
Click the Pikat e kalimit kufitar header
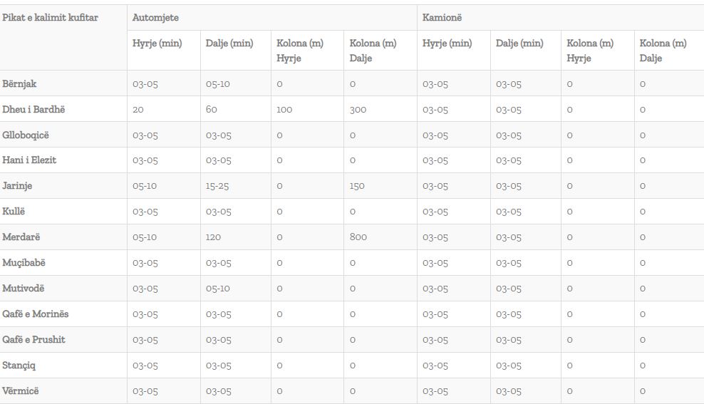pos(50,18)
